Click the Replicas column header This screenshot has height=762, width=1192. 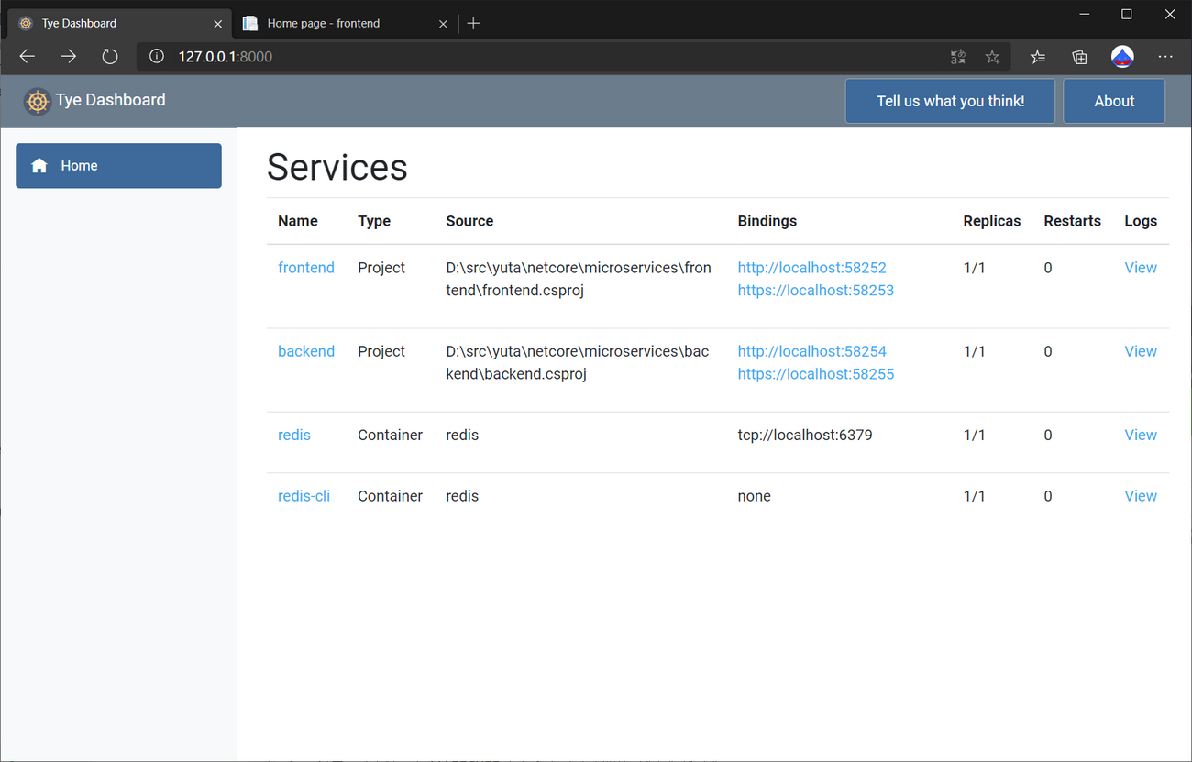992,221
